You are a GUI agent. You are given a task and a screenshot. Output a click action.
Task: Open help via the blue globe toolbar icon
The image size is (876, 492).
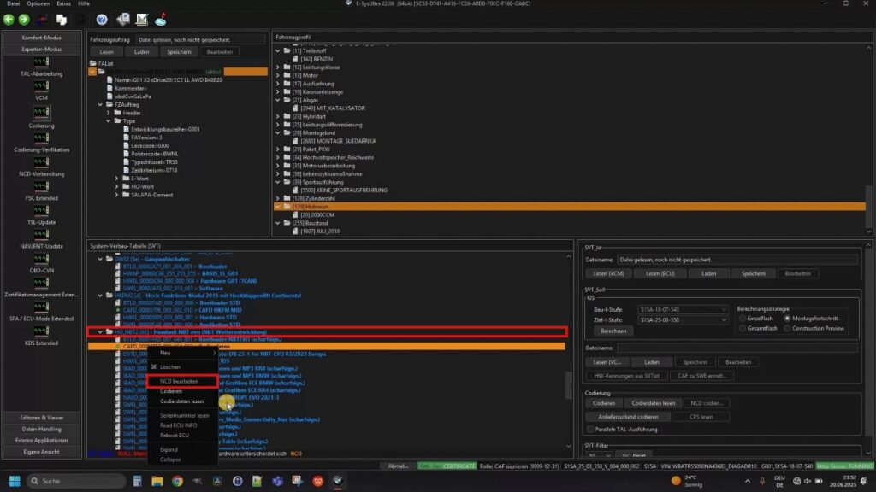tap(102, 19)
